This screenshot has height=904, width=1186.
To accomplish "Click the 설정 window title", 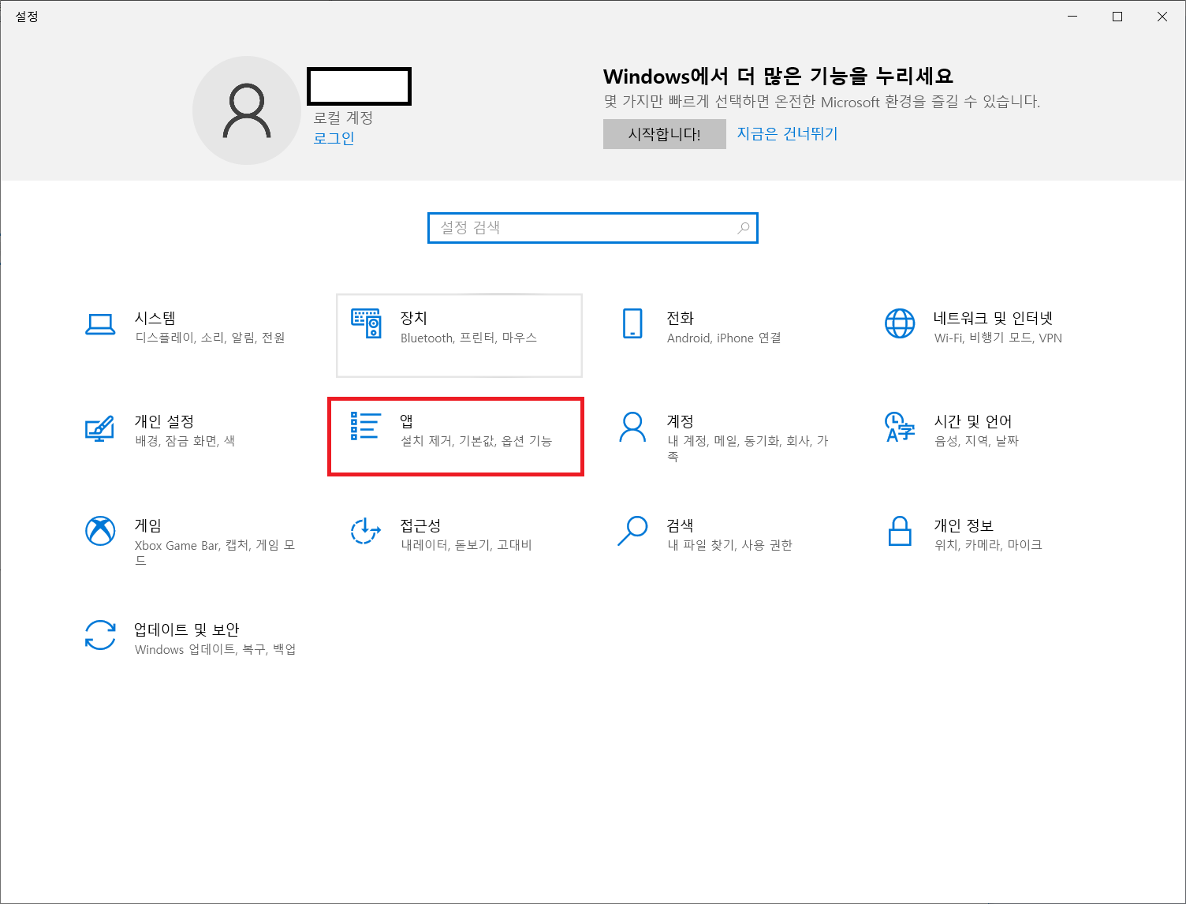I will [x=27, y=16].
